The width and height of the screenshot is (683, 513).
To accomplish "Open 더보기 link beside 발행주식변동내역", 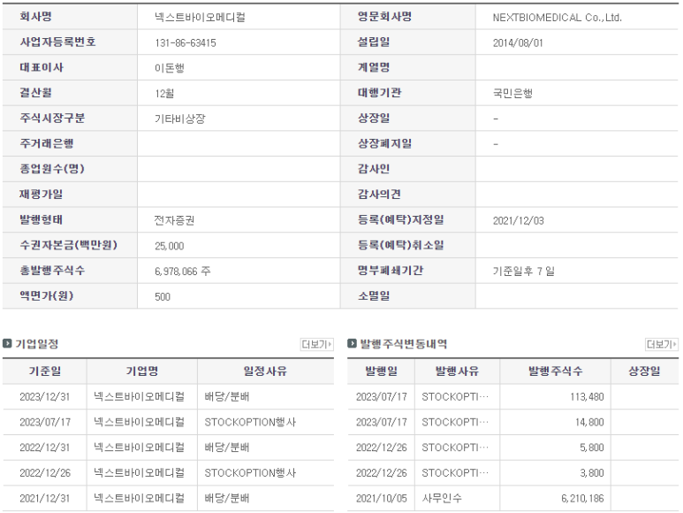I will 662,344.
